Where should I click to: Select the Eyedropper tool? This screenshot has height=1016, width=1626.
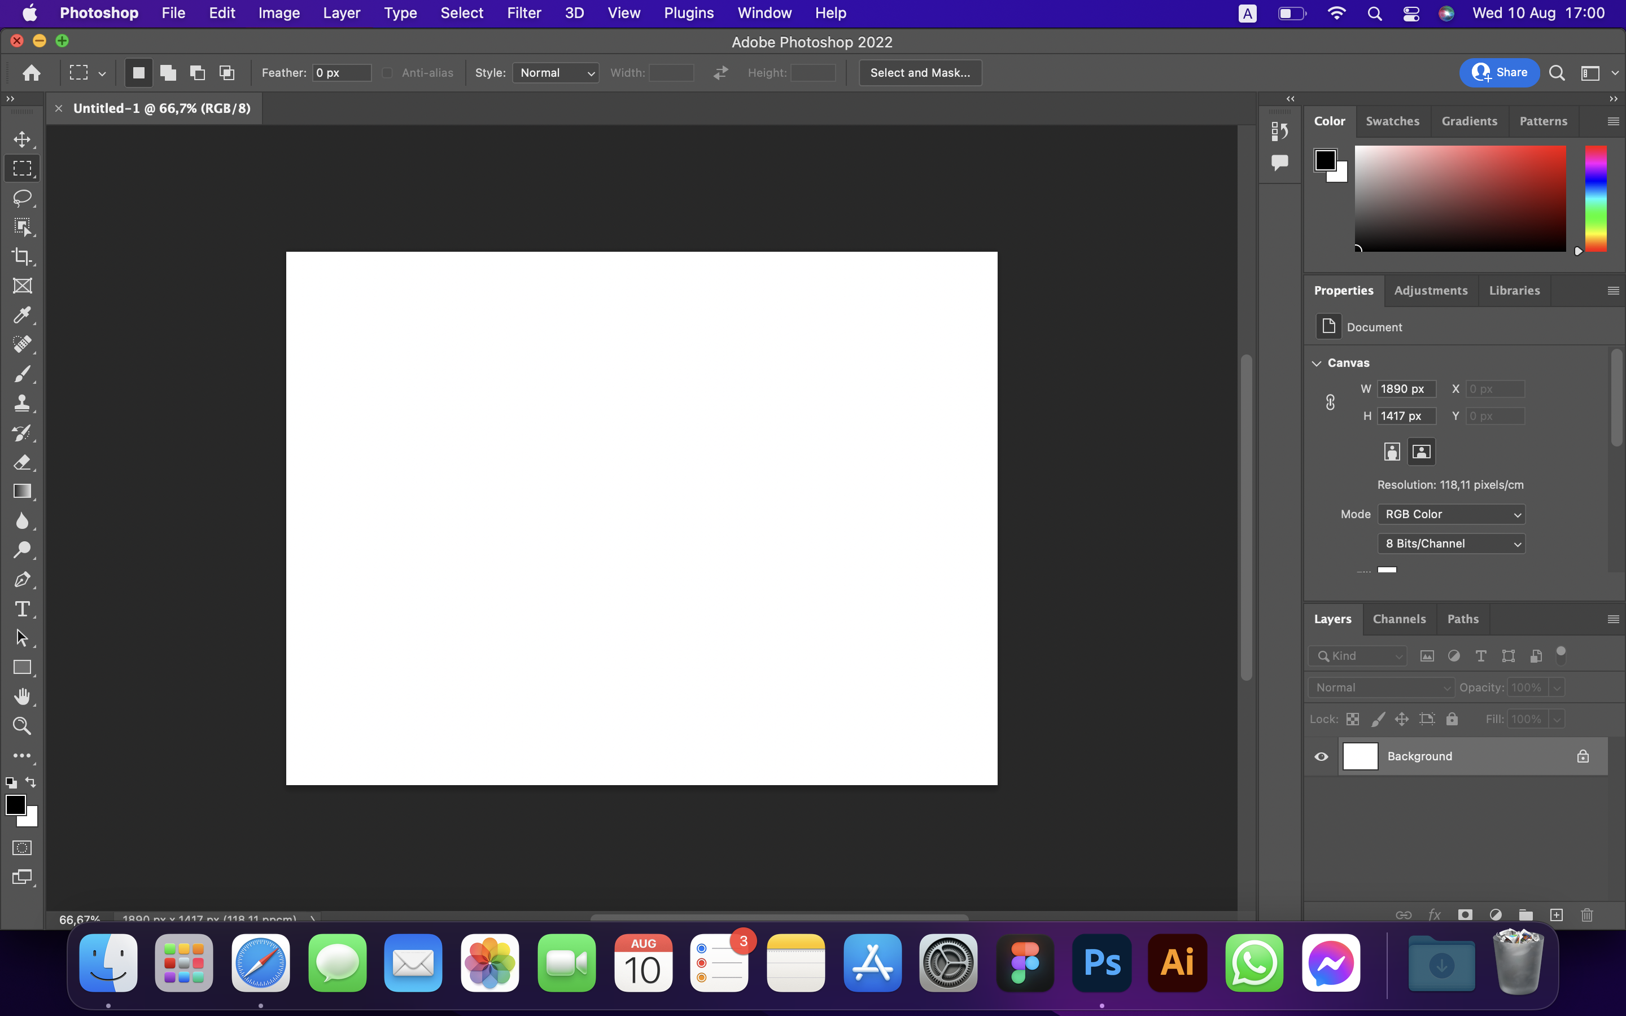tap(23, 315)
